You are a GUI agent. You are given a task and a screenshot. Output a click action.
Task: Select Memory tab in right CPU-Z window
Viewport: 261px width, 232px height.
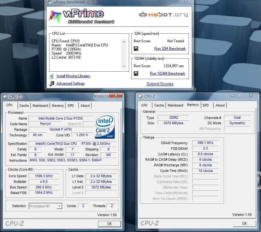pyautogui.click(x=193, y=105)
